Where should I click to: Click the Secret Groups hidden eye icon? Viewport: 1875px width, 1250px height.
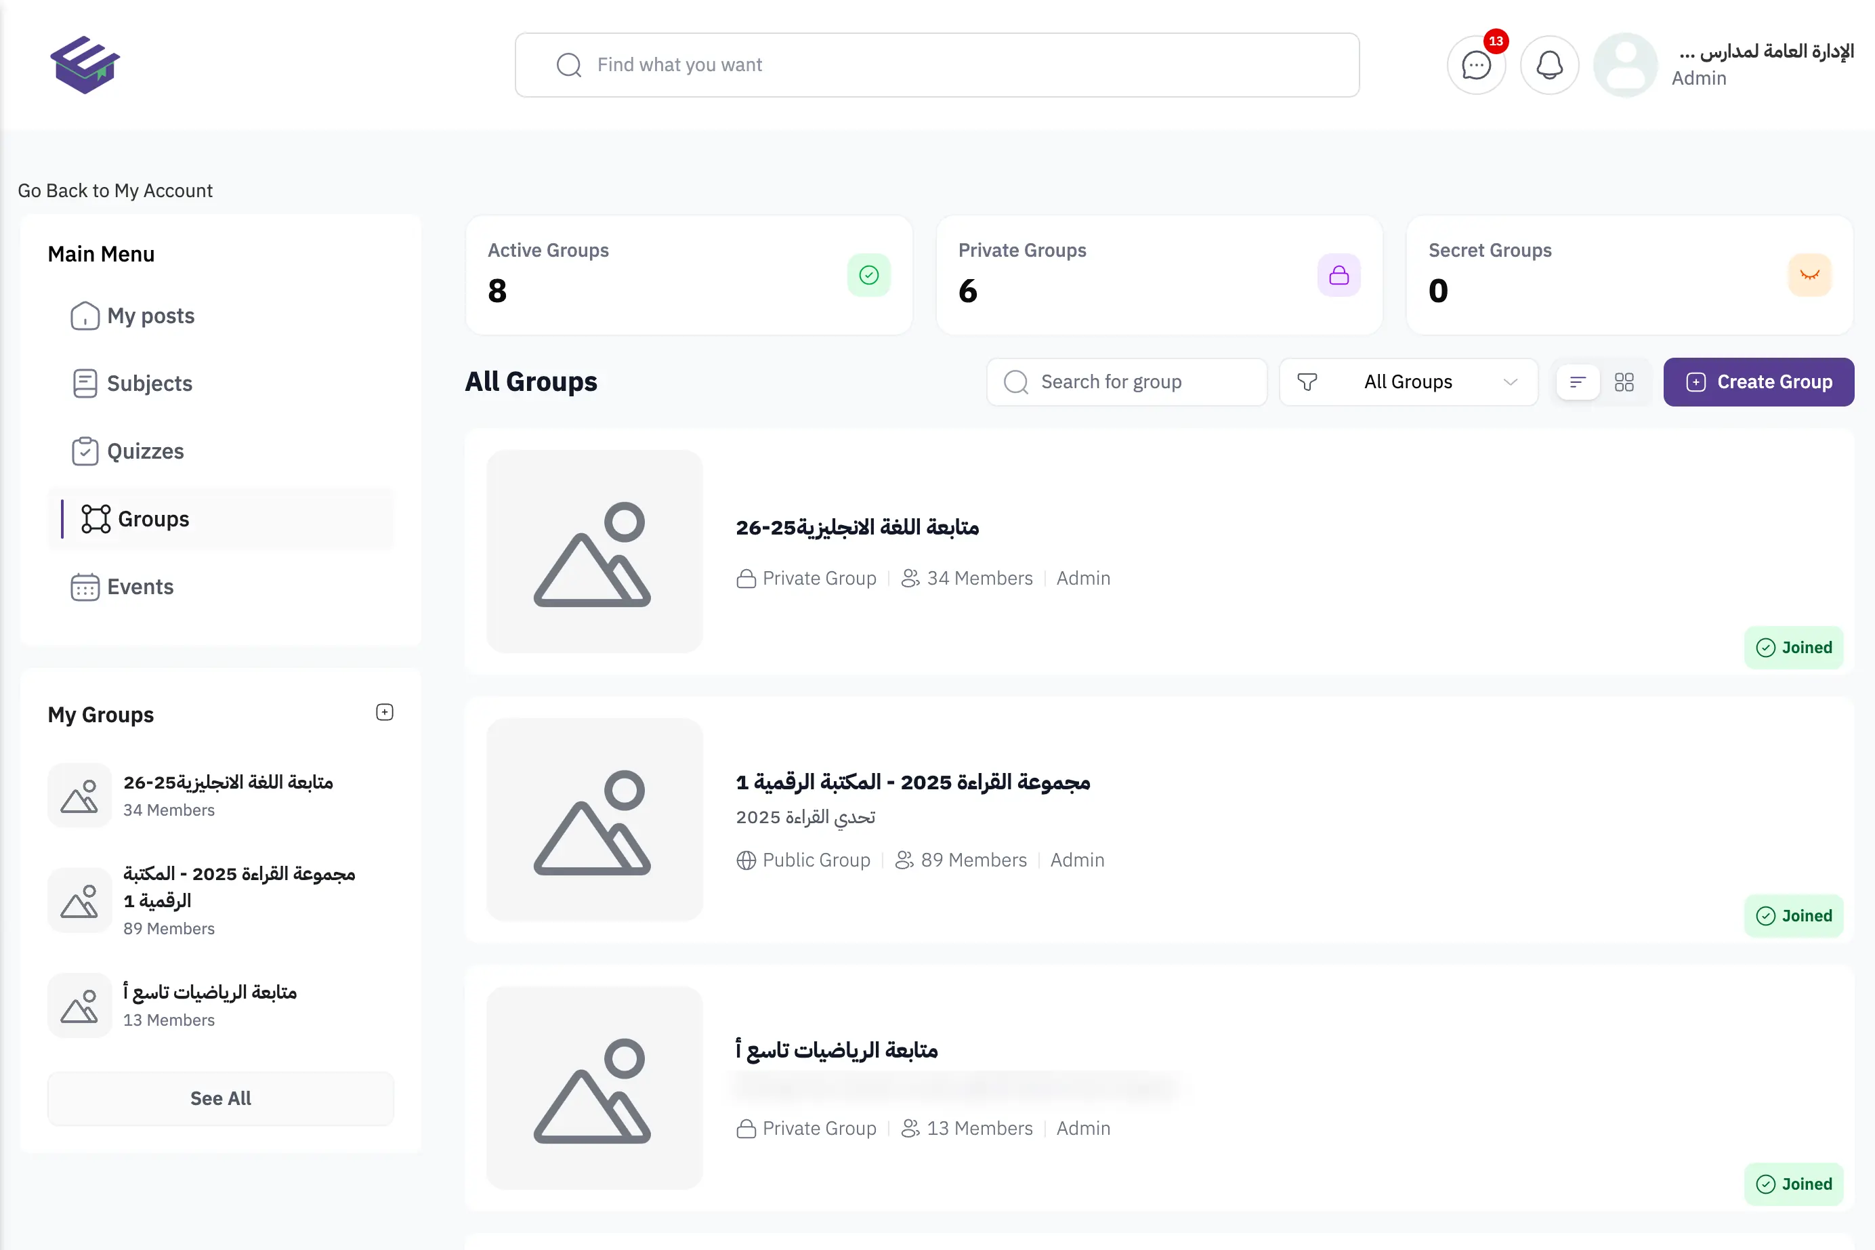click(x=1810, y=275)
